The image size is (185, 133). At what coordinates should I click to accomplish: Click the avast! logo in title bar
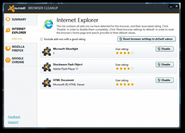[x=17, y=8]
